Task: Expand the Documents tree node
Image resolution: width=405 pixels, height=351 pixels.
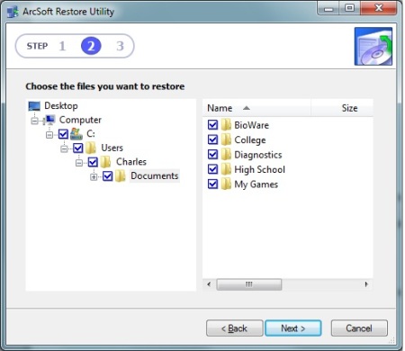Action: (x=94, y=177)
